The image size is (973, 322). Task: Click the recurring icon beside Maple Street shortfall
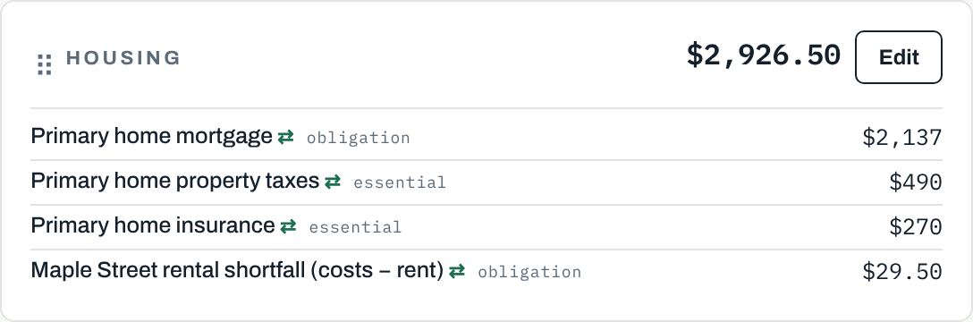pyautogui.click(x=457, y=271)
